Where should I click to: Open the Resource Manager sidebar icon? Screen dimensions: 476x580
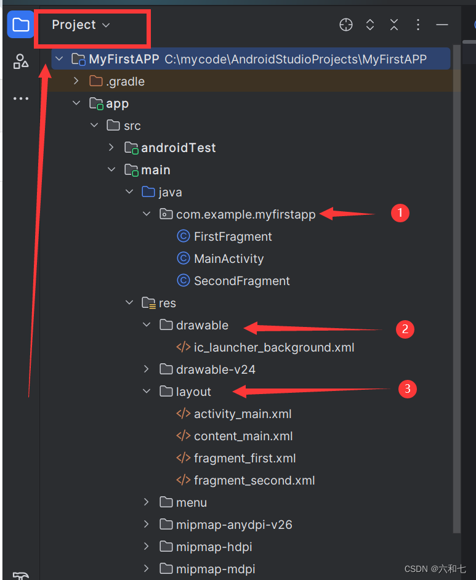pos(21,62)
